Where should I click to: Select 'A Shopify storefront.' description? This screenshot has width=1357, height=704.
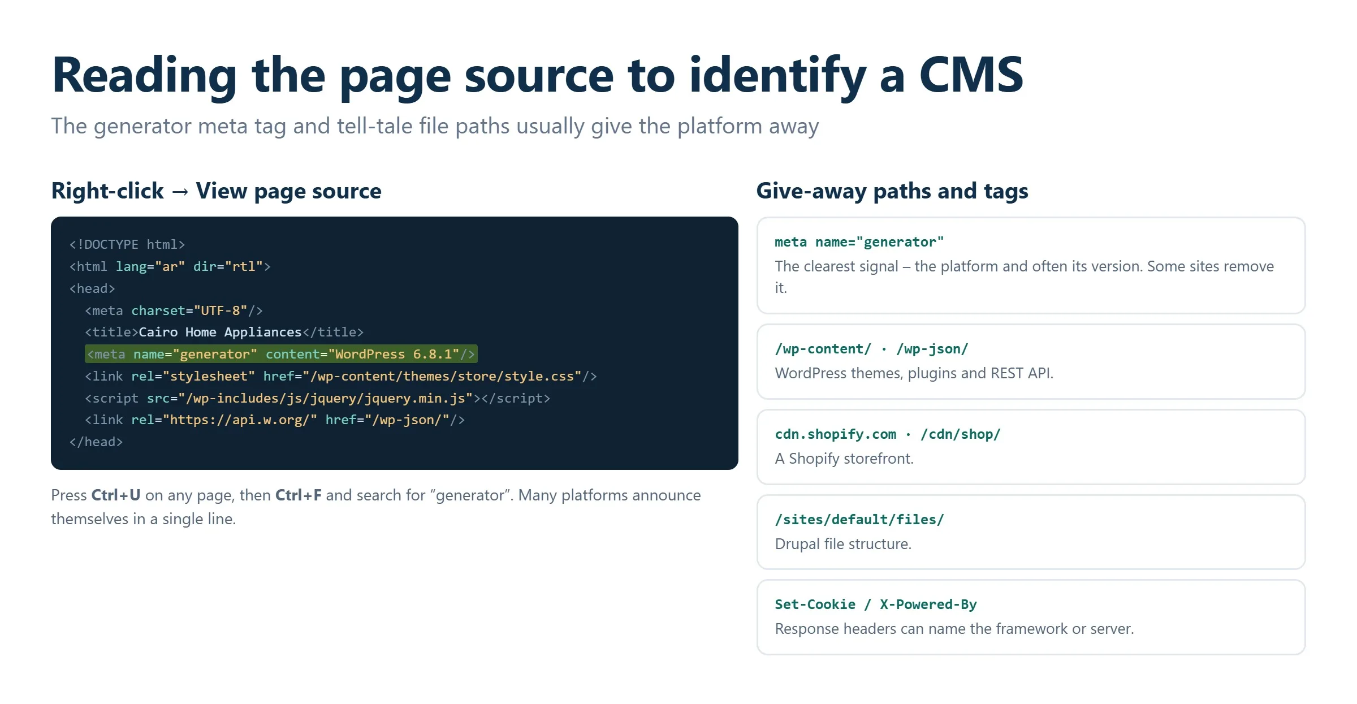(x=844, y=459)
